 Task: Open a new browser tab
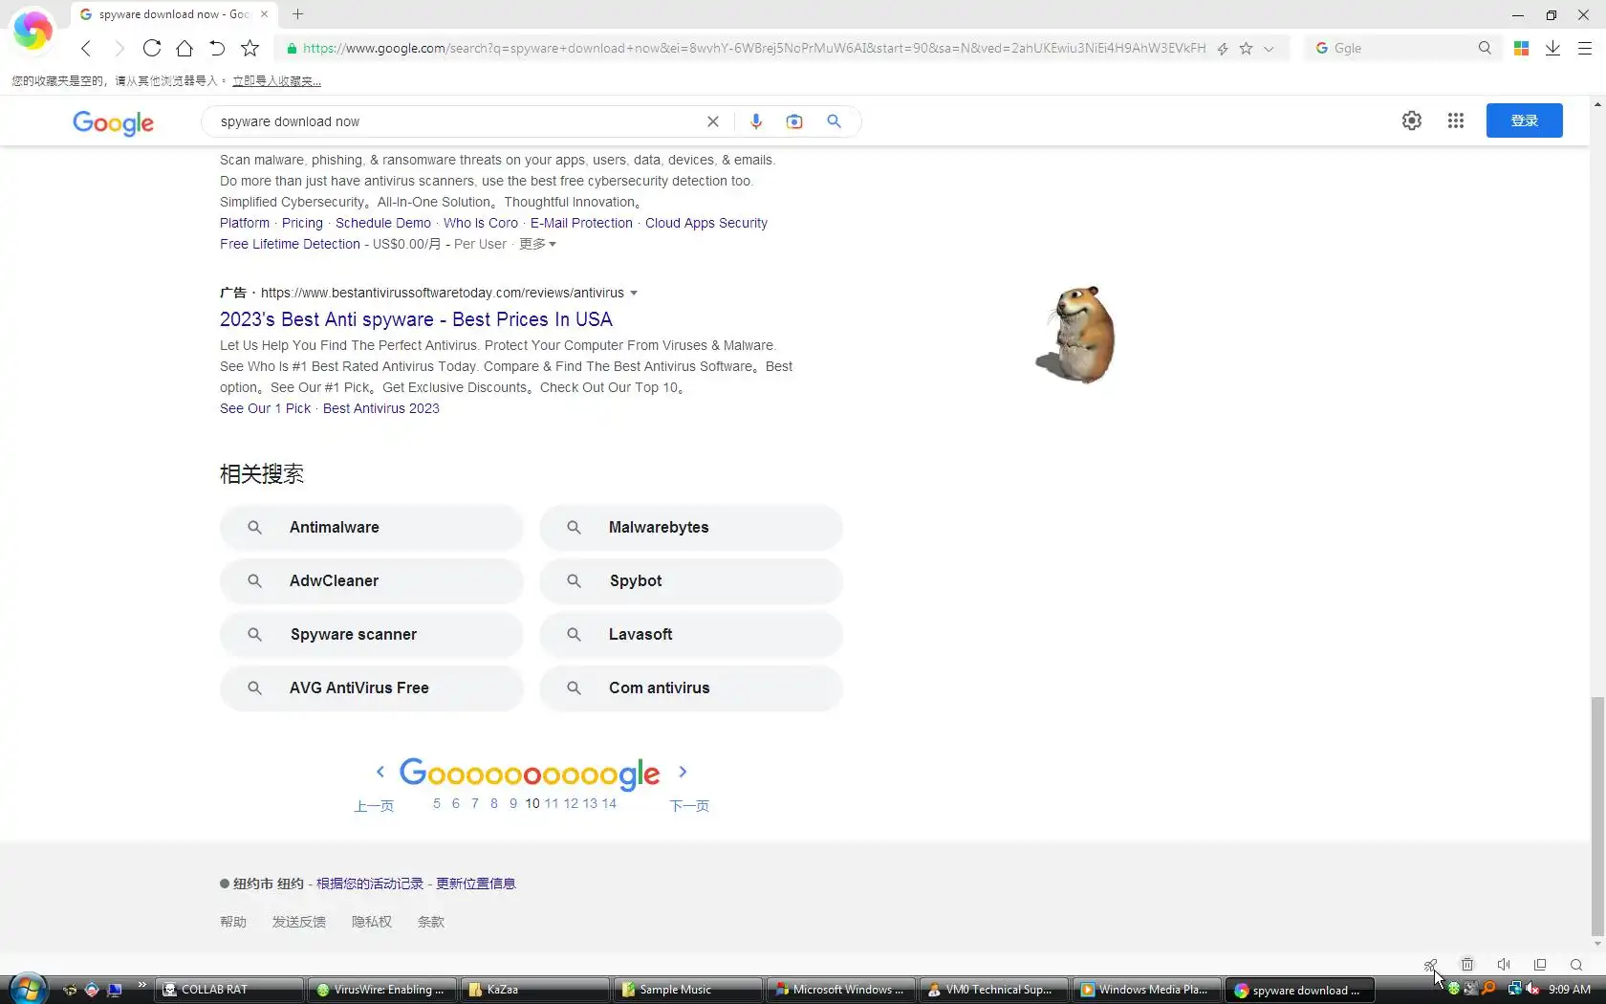tap(297, 14)
